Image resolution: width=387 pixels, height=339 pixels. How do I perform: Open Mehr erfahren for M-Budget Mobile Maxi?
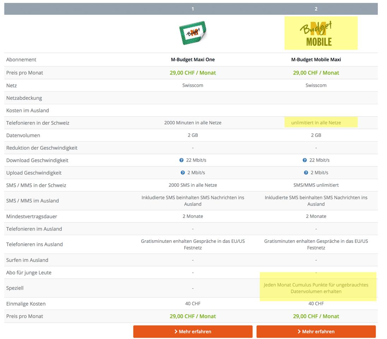316,332
